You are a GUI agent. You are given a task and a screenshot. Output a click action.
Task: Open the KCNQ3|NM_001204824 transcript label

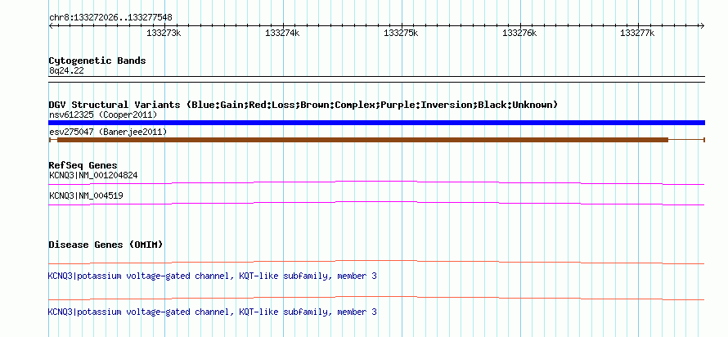(93, 176)
